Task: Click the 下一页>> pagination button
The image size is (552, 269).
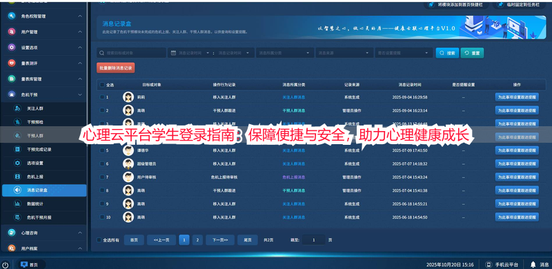Action: pyautogui.click(x=220, y=240)
